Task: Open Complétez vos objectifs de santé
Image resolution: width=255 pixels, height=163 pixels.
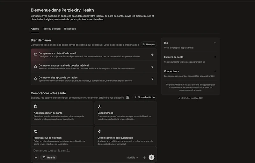Action: coord(94,55)
